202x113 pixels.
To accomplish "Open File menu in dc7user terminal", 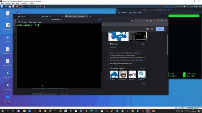I will click(19, 22).
